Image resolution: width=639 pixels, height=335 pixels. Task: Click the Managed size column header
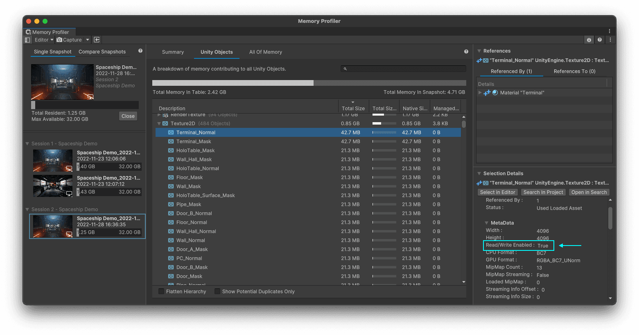(446, 108)
